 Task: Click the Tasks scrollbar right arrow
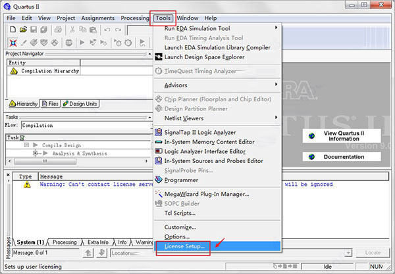pyautogui.click(x=147, y=161)
